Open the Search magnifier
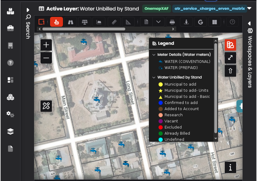 pos(28,17)
